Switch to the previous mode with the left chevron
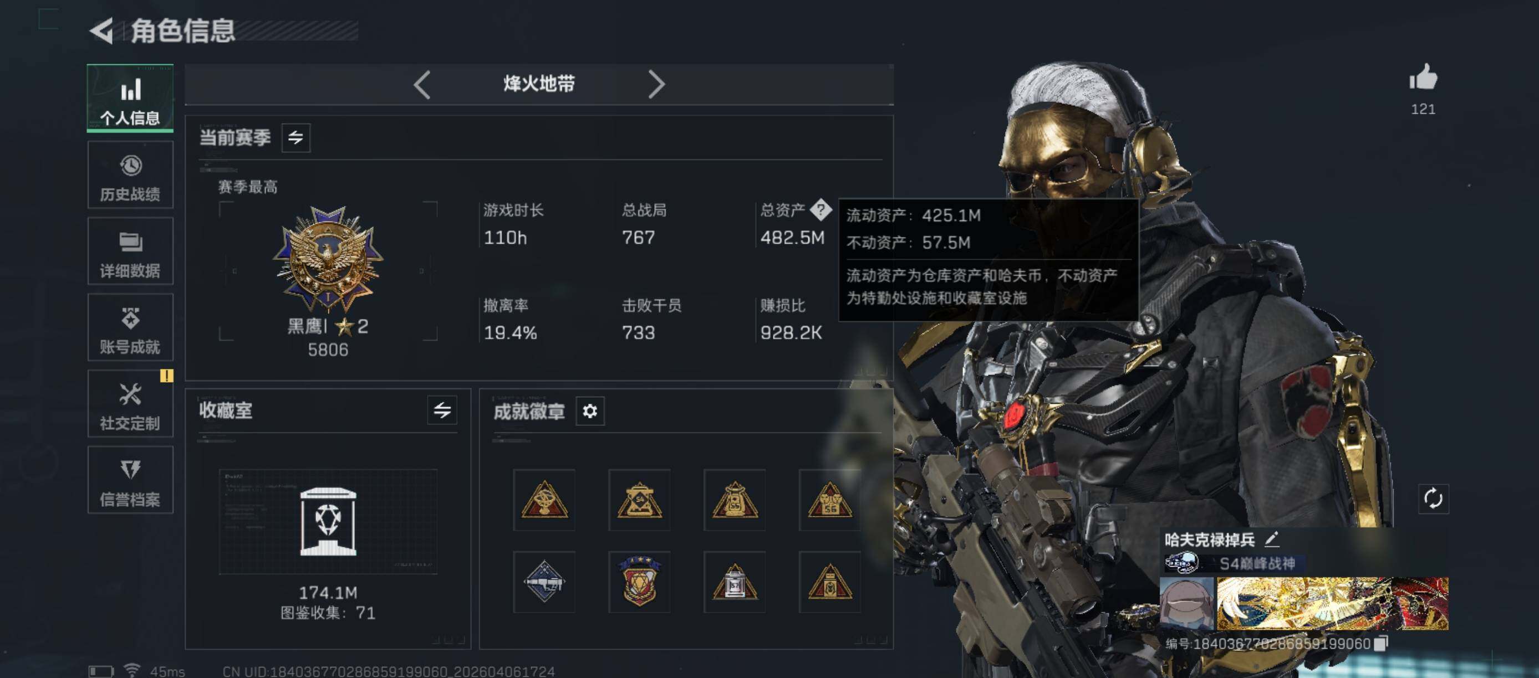This screenshot has height=678, width=1539. click(x=422, y=85)
